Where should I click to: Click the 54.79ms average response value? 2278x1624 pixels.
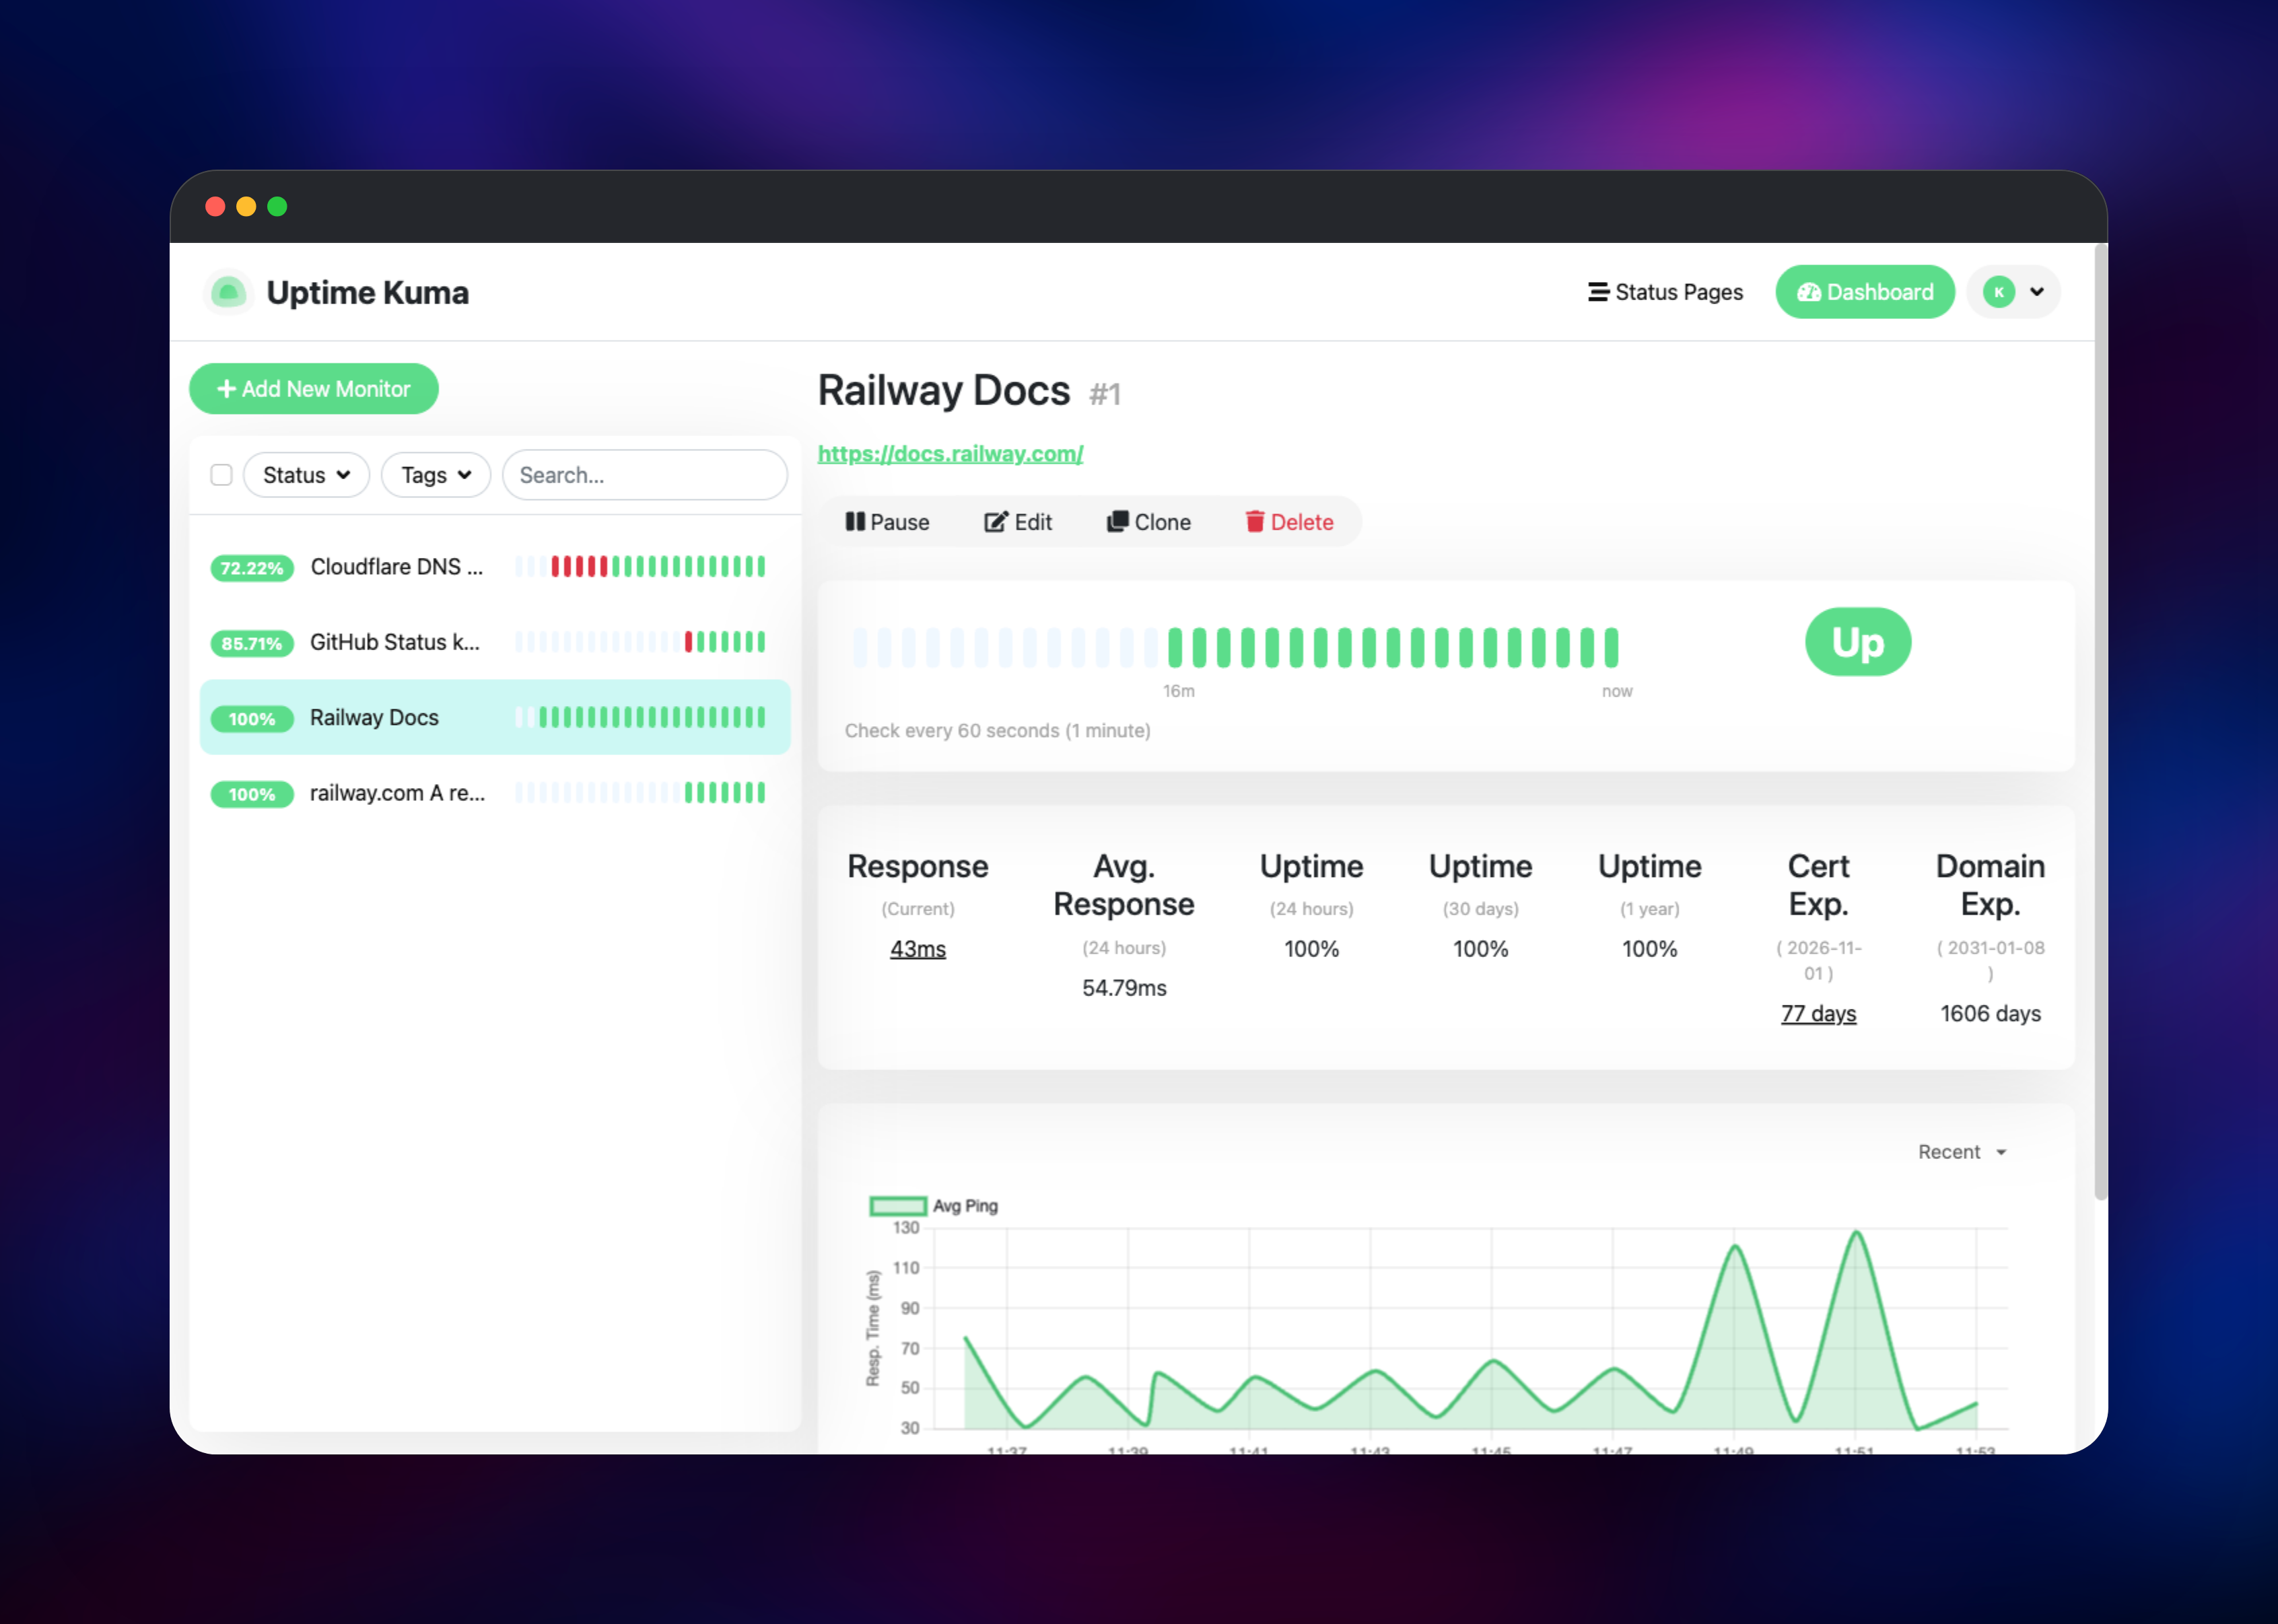1124,988
